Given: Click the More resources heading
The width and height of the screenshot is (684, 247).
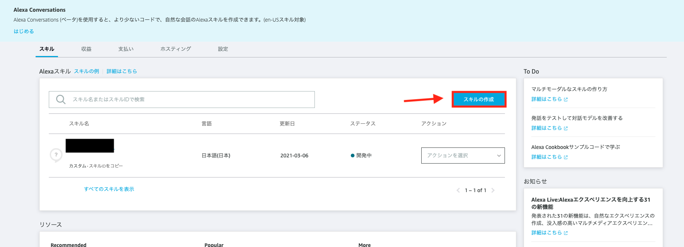Looking at the screenshot, I should (364, 245).
